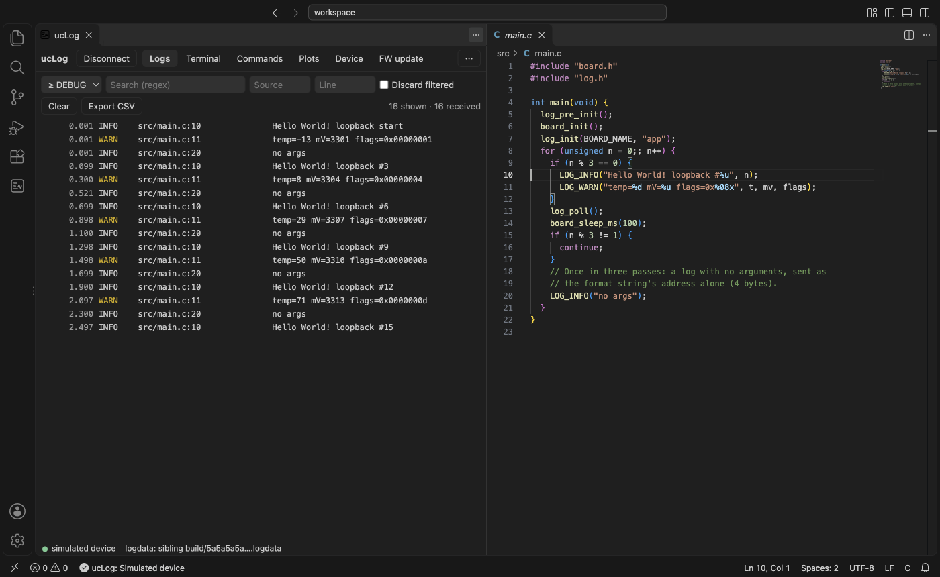Open ucLog activity bar icon

pyautogui.click(x=17, y=186)
